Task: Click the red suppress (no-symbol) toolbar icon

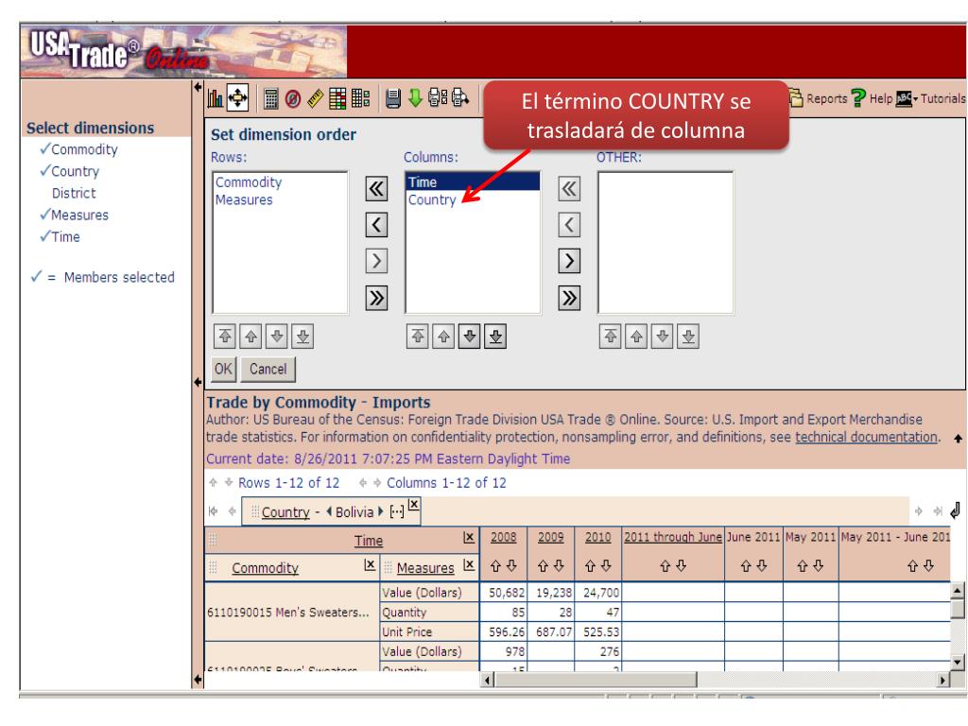Action: (x=293, y=98)
